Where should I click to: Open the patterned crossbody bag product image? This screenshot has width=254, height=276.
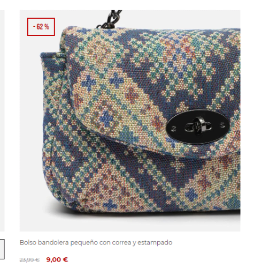[130, 121]
